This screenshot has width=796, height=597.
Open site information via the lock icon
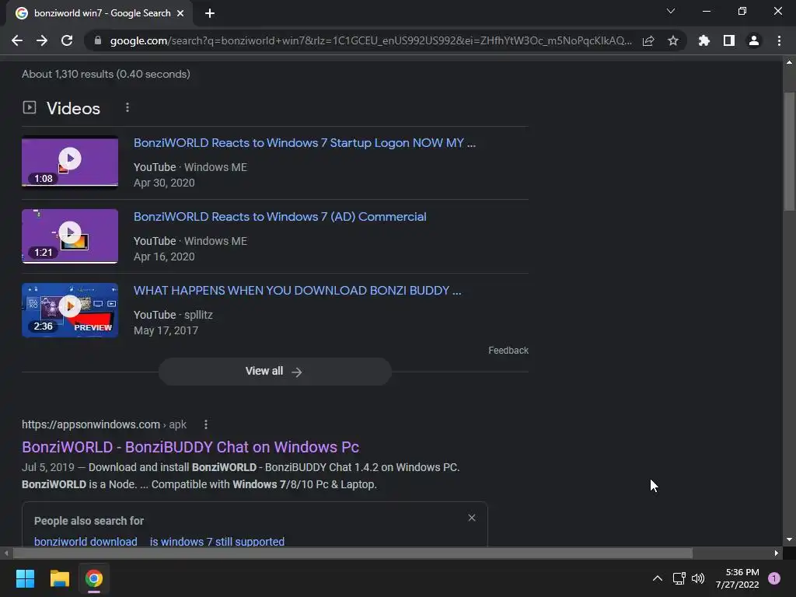click(x=98, y=40)
